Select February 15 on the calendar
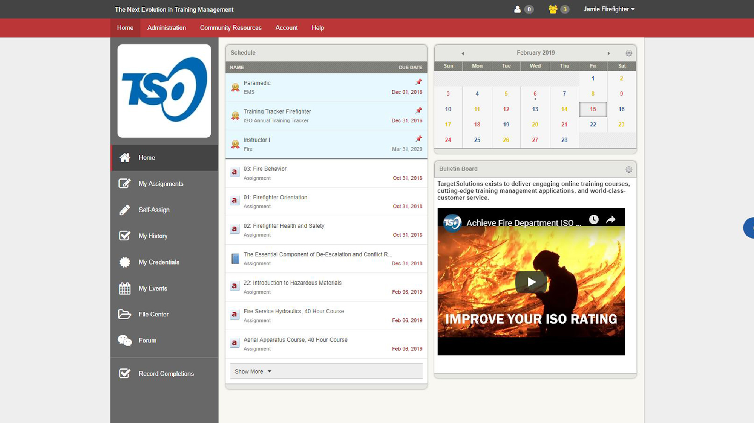This screenshot has width=754, height=423. tap(593, 109)
